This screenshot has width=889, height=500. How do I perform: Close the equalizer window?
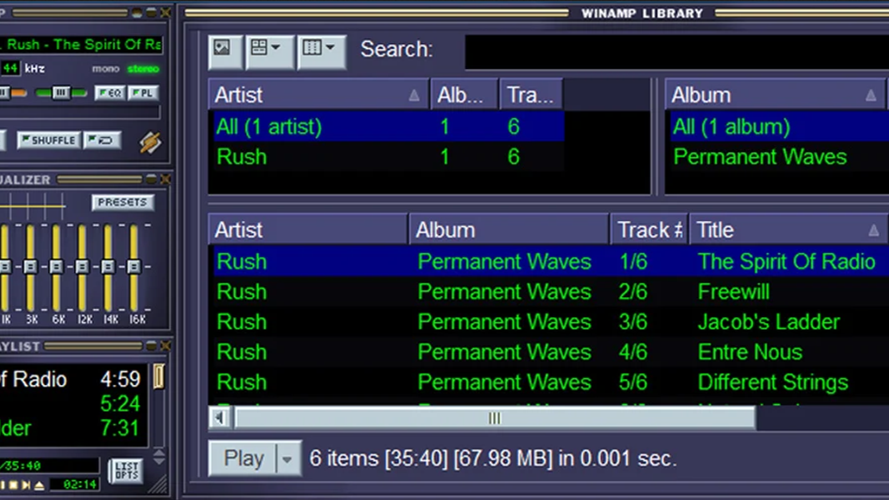[165, 179]
